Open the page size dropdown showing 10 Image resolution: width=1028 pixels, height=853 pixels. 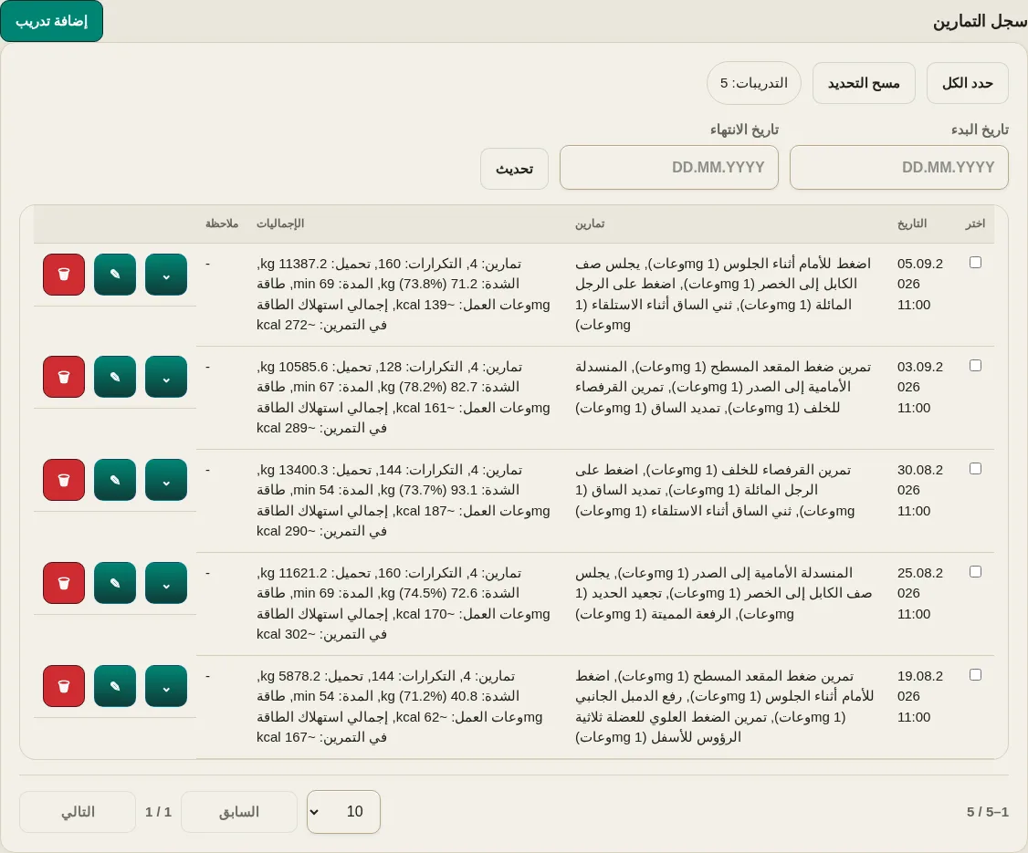click(x=343, y=812)
